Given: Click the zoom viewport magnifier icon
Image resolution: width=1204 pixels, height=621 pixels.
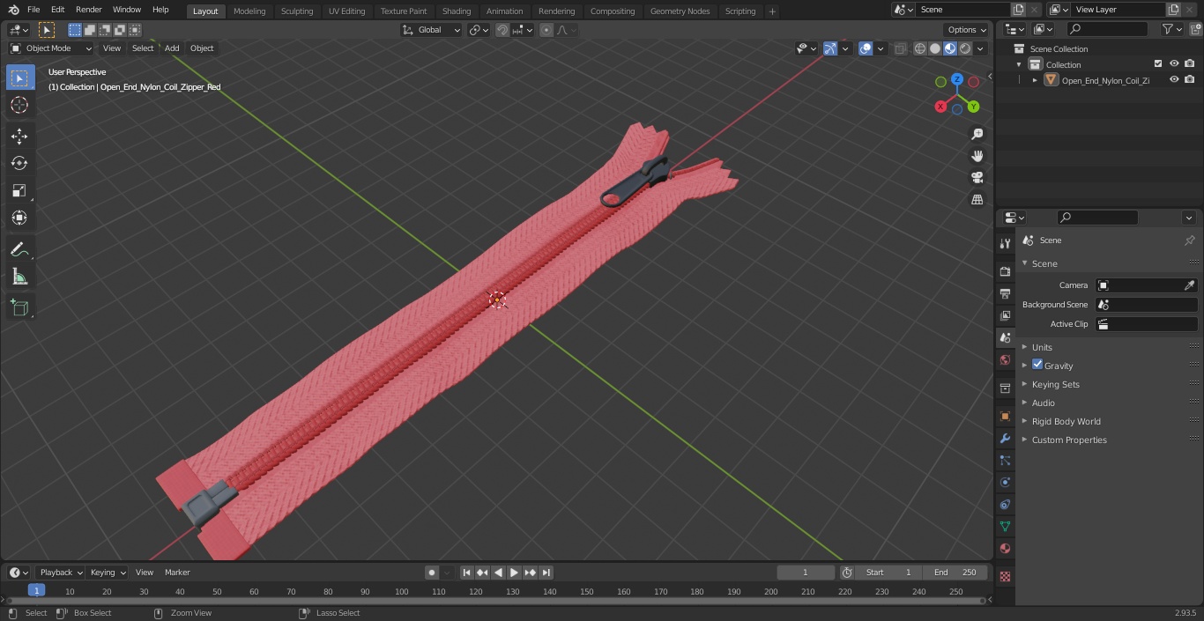Looking at the screenshot, I should point(977,134).
